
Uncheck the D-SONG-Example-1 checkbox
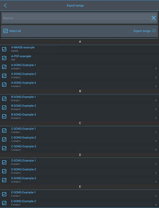tap(4, 162)
